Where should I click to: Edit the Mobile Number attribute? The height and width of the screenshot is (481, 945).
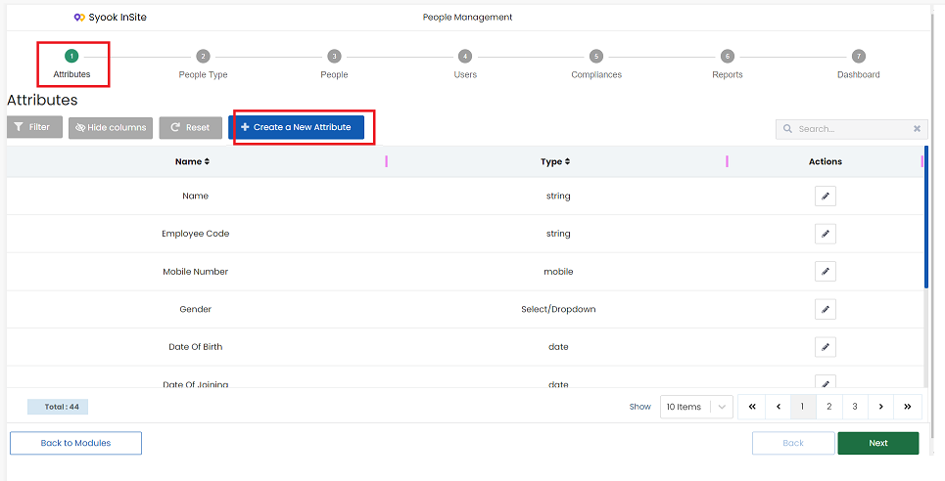point(826,272)
